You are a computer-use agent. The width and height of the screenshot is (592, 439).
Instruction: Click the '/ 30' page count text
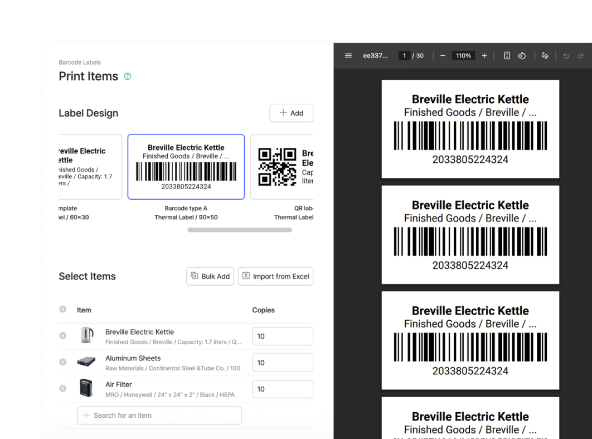click(x=418, y=56)
